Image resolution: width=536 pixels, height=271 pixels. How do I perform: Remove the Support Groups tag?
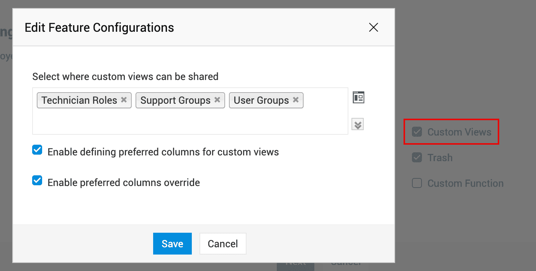(x=217, y=100)
